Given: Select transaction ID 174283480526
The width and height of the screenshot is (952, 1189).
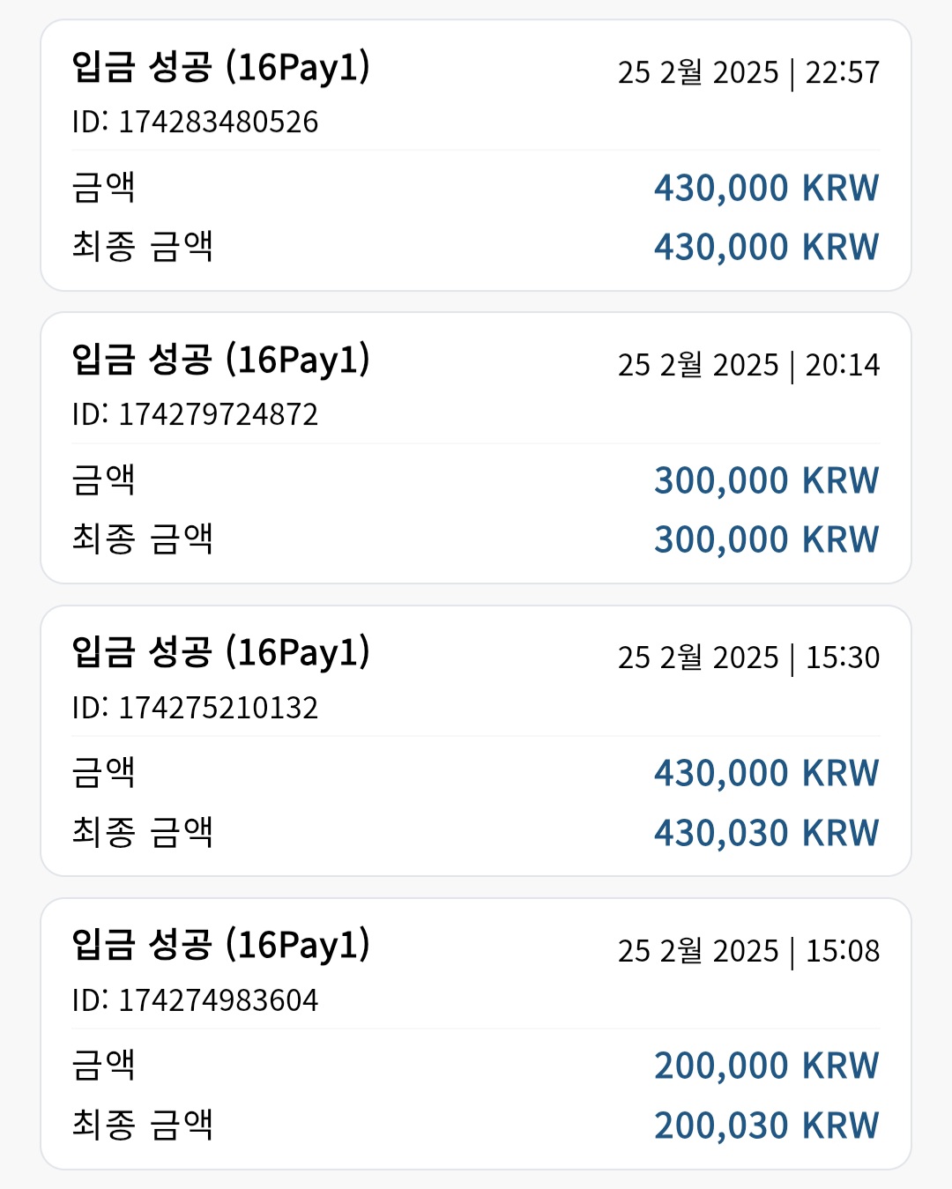Looking at the screenshot, I should pyautogui.click(x=195, y=122).
